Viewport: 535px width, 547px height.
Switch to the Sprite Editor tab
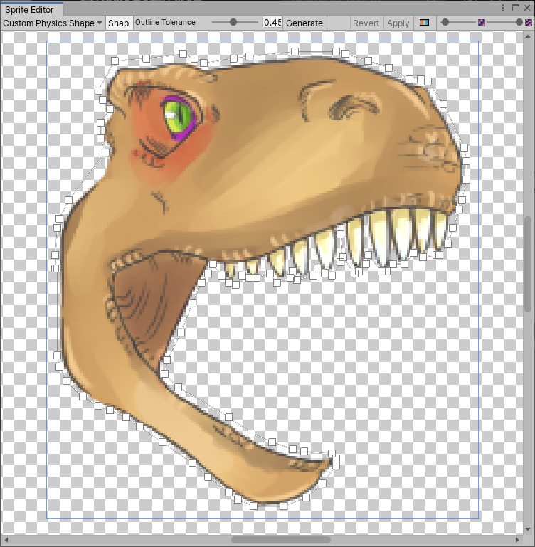pos(31,9)
